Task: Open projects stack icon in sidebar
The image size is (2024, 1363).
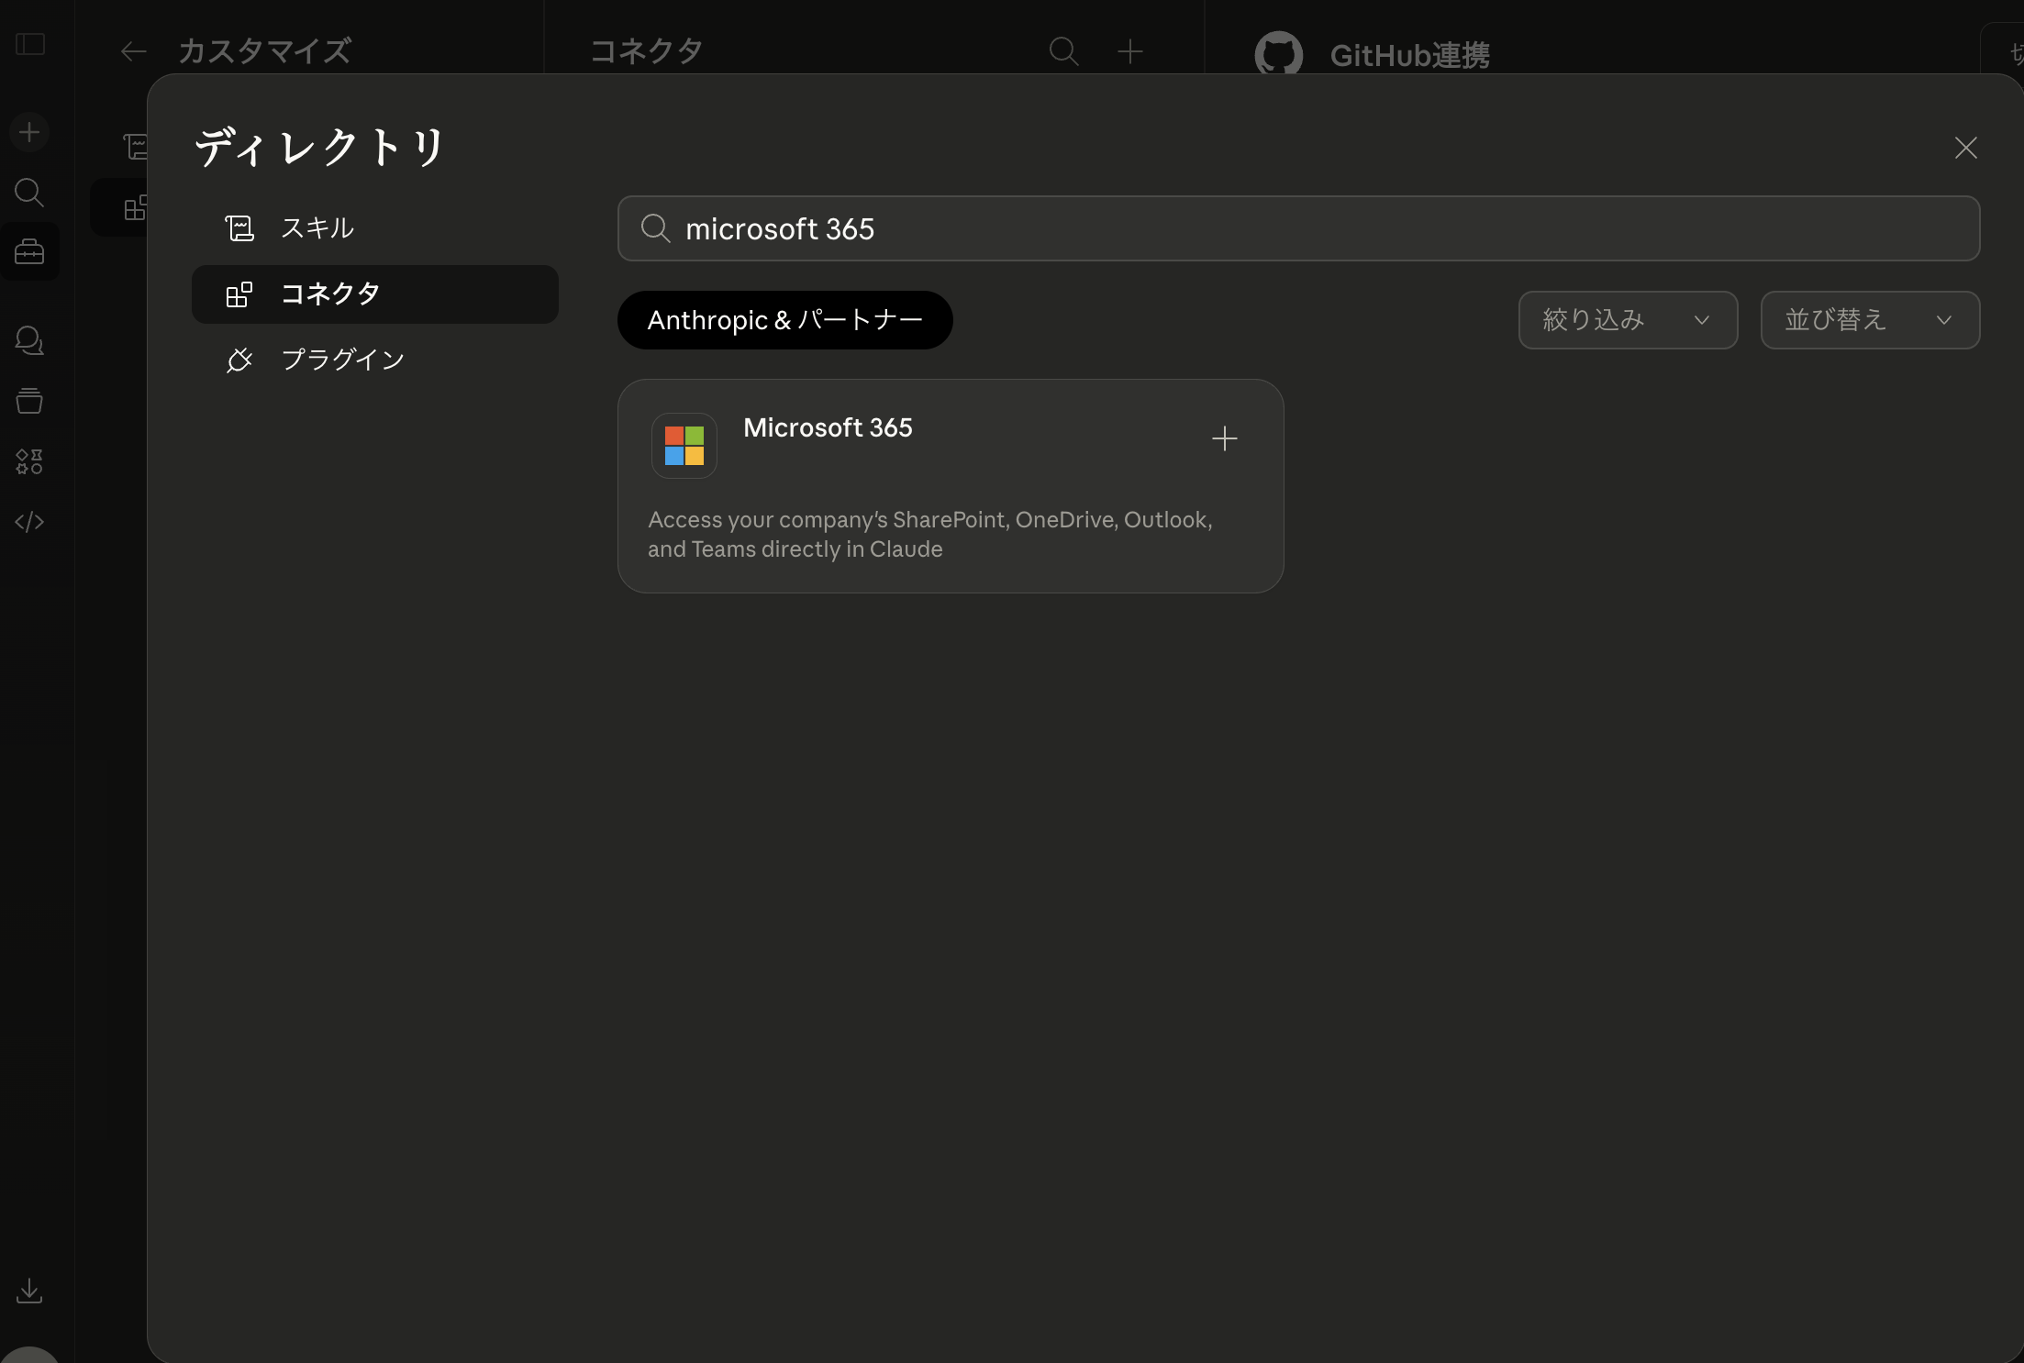Action: click(29, 401)
